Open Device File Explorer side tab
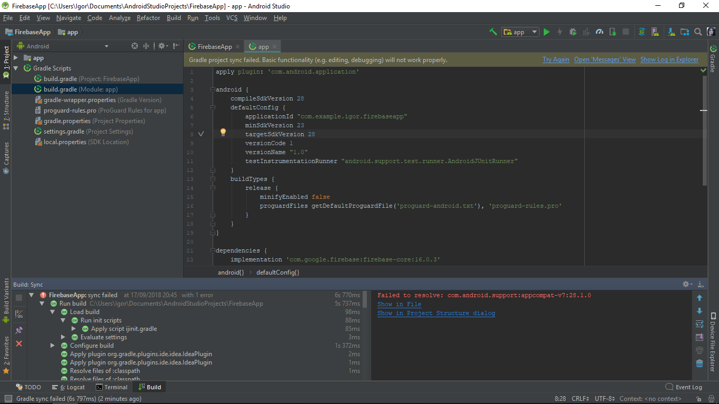Screen dimensions: 719x404 [713, 342]
